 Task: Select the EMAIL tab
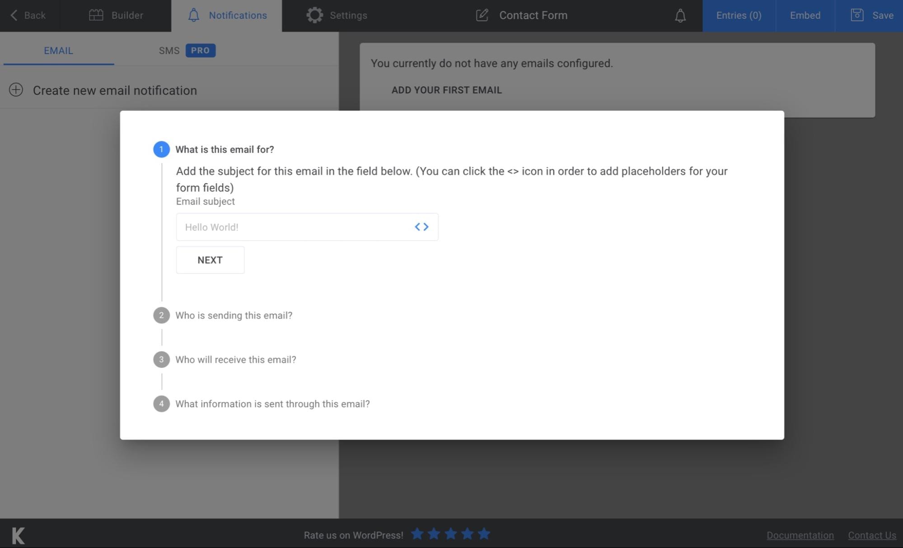(x=58, y=51)
